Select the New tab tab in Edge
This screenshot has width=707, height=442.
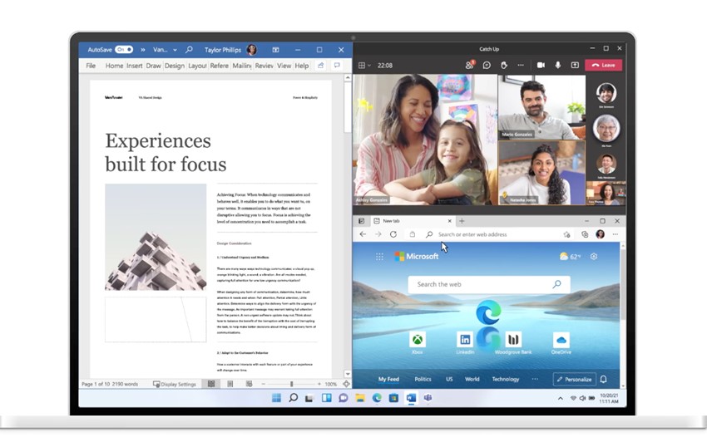point(408,221)
